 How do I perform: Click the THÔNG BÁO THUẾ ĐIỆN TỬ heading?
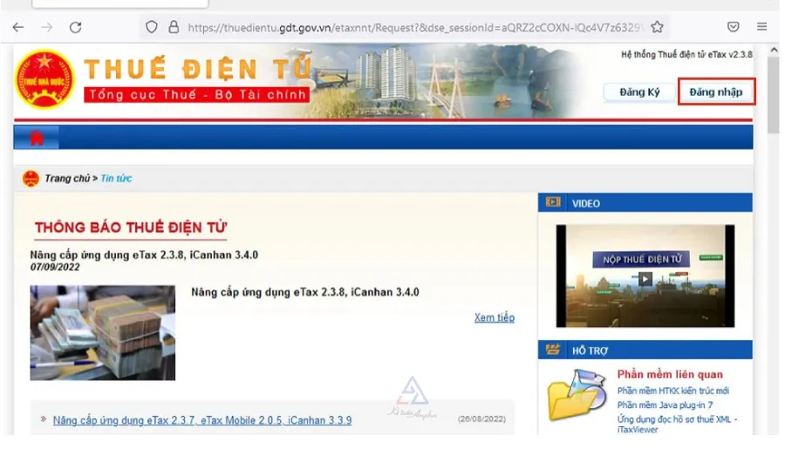(131, 228)
